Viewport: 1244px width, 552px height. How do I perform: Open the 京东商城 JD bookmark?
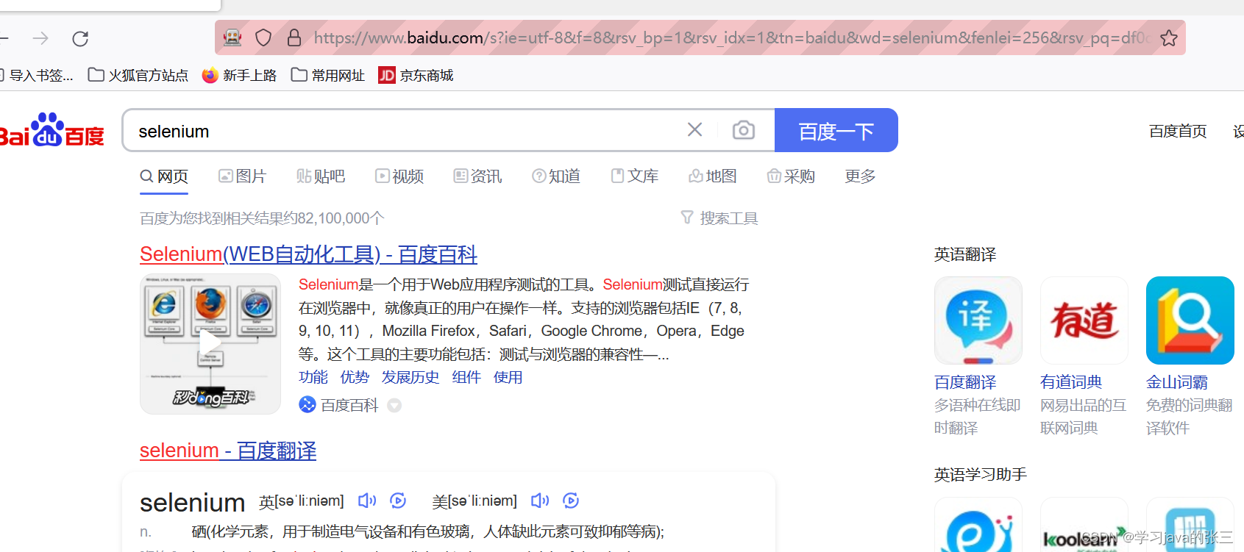pyautogui.click(x=416, y=75)
